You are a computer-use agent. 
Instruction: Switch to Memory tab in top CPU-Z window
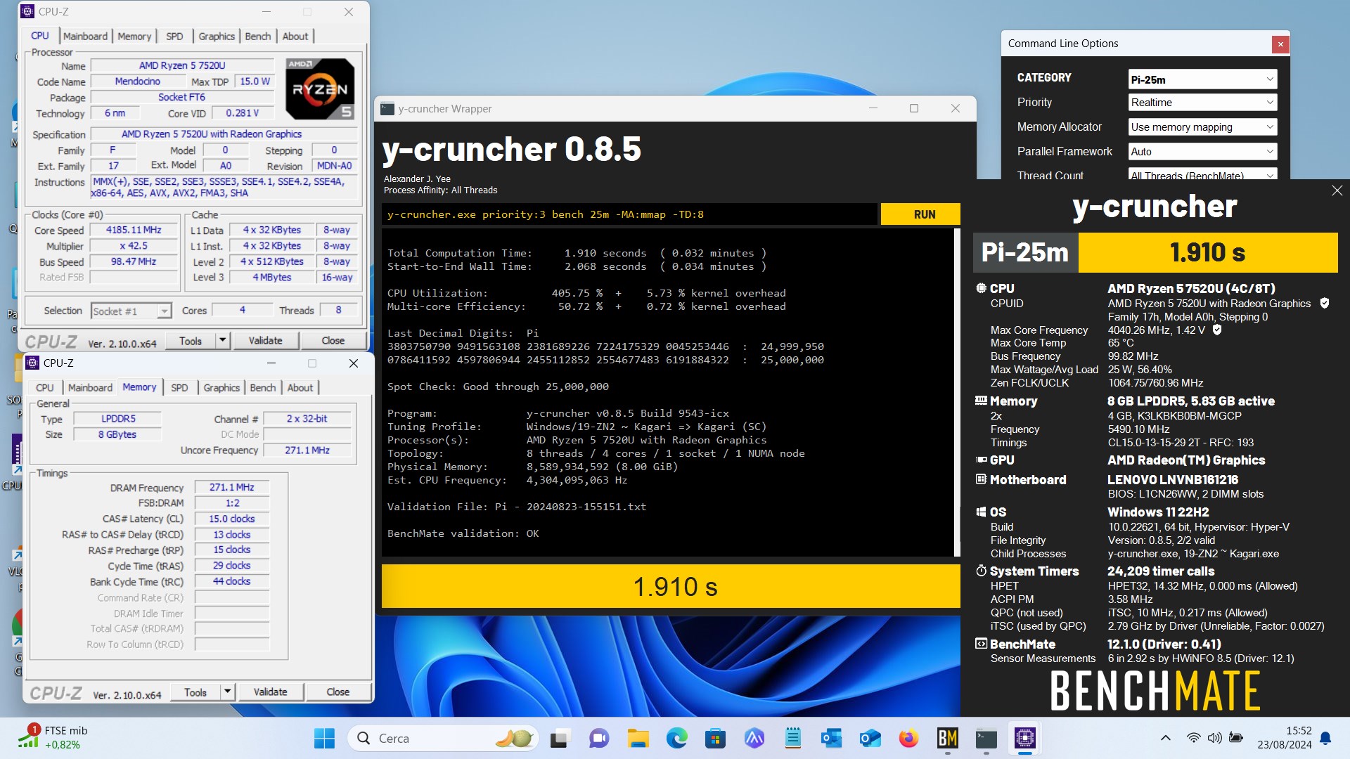click(134, 37)
